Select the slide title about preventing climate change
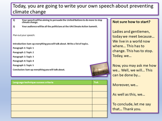 click(83, 9)
